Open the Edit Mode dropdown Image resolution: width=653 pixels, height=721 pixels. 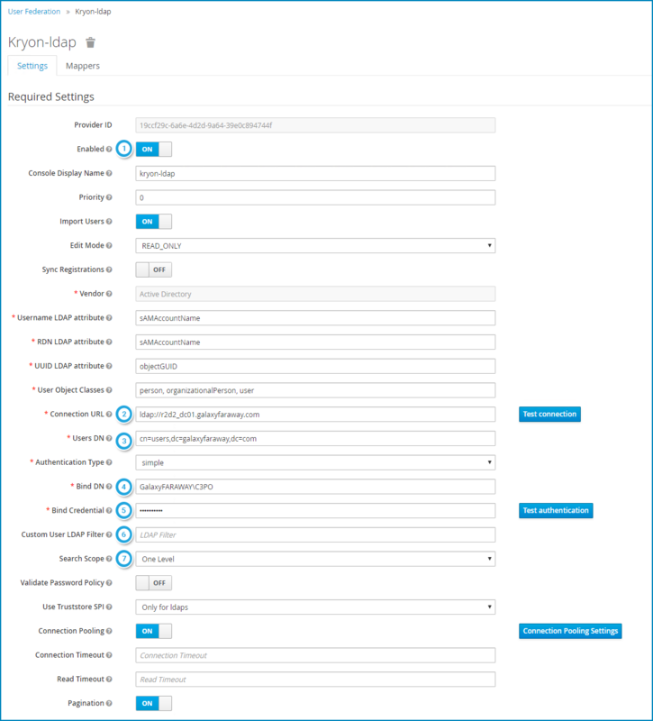click(x=315, y=245)
